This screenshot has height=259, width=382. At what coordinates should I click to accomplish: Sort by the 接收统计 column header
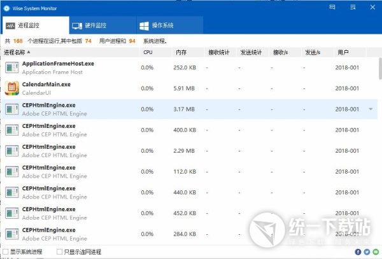click(219, 52)
